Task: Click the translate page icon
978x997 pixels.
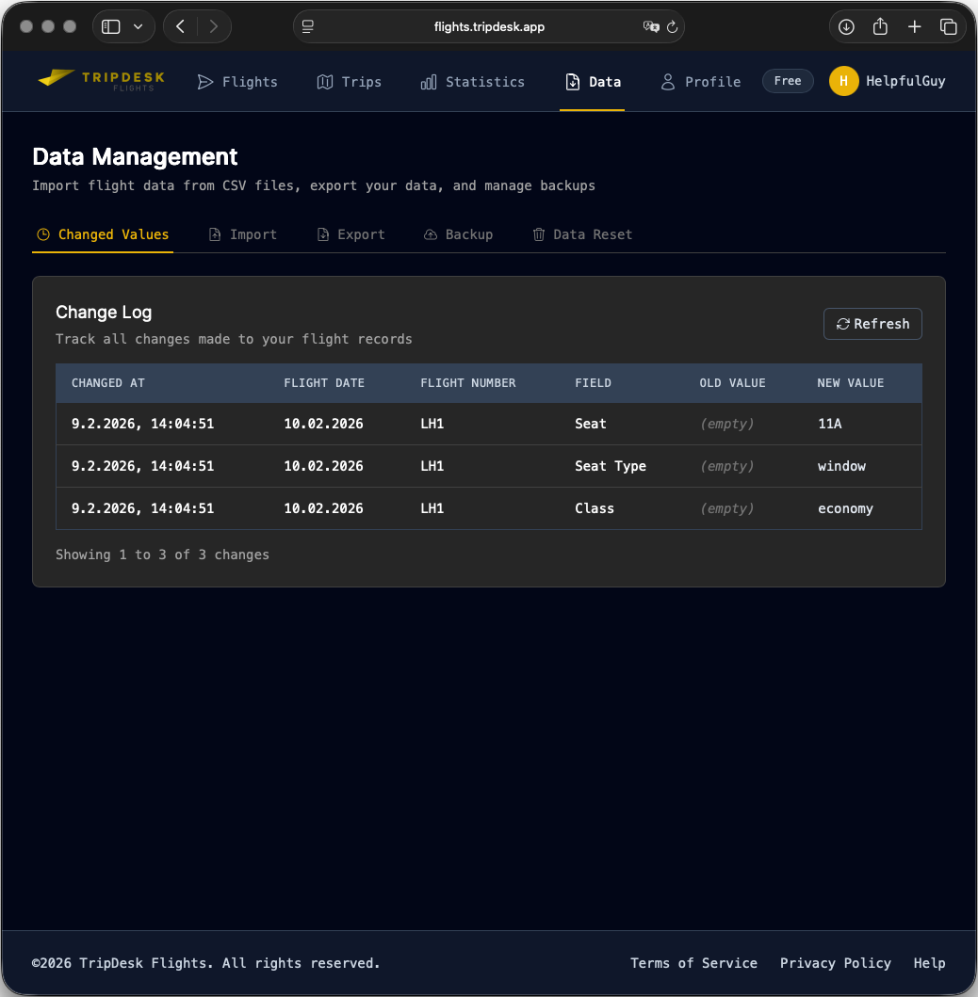Action: pos(651,26)
